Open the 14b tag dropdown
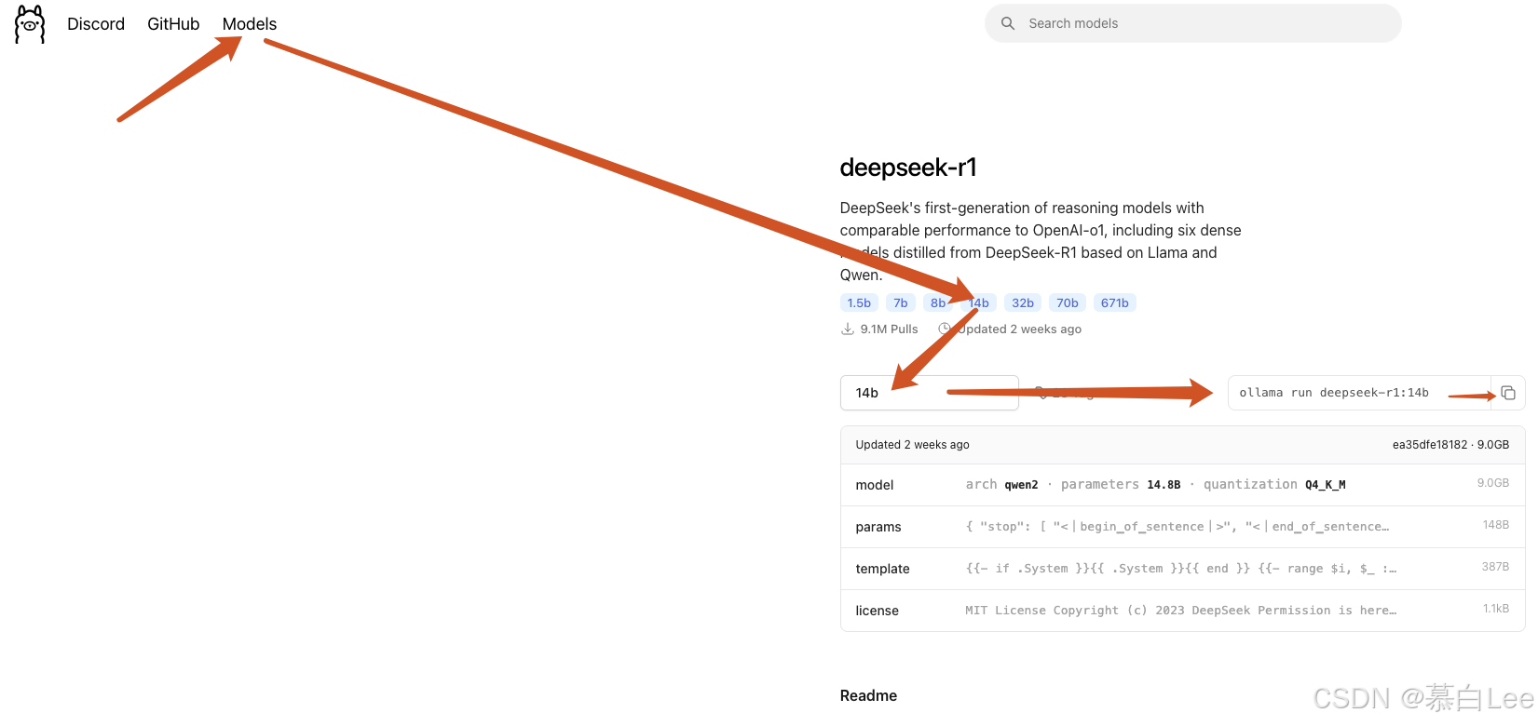Image resolution: width=1538 pixels, height=726 pixels. coord(929,393)
